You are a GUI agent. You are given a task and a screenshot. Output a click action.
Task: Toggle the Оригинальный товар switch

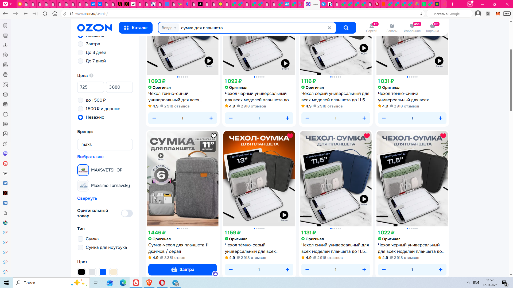127,213
